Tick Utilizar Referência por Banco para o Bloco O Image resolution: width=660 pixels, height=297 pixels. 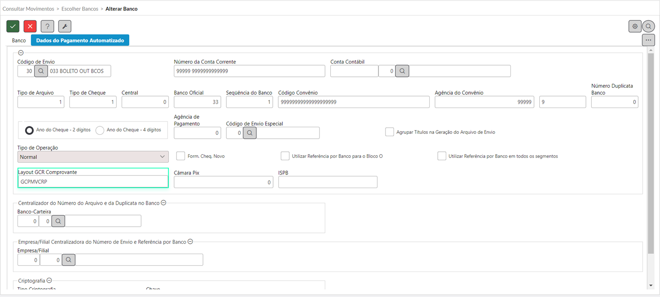(285, 156)
